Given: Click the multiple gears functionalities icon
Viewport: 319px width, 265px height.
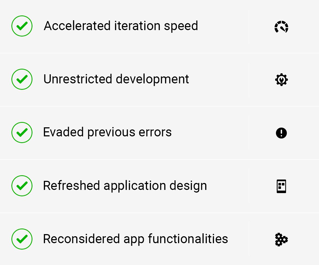Looking at the screenshot, I should pos(281,239).
